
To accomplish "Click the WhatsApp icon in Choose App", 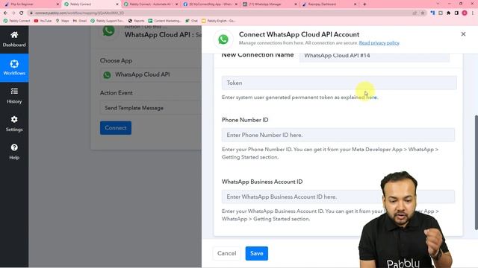I will [x=107, y=74].
